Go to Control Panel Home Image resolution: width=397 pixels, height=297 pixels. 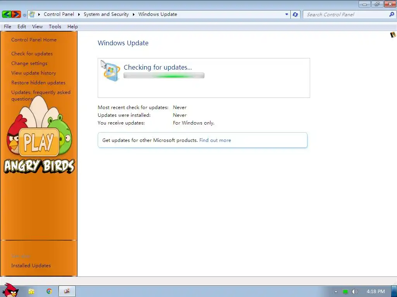coord(34,40)
